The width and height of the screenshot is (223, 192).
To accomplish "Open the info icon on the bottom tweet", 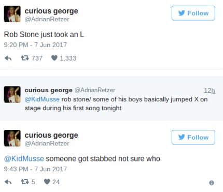I will 212,183.
